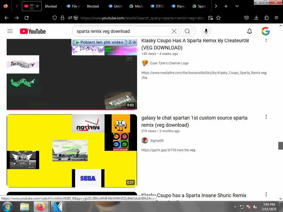Open site permissions settings icon
The width and height of the screenshot is (283, 212).
coord(70,18)
